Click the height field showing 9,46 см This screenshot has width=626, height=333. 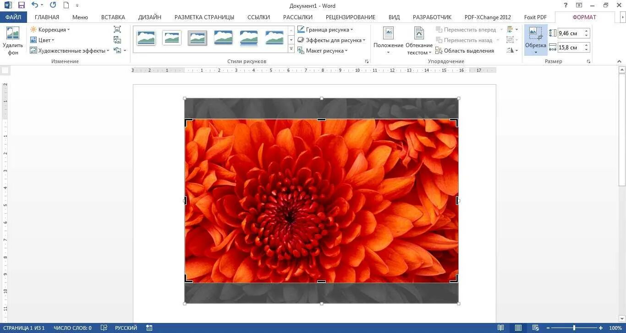point(570,33)
